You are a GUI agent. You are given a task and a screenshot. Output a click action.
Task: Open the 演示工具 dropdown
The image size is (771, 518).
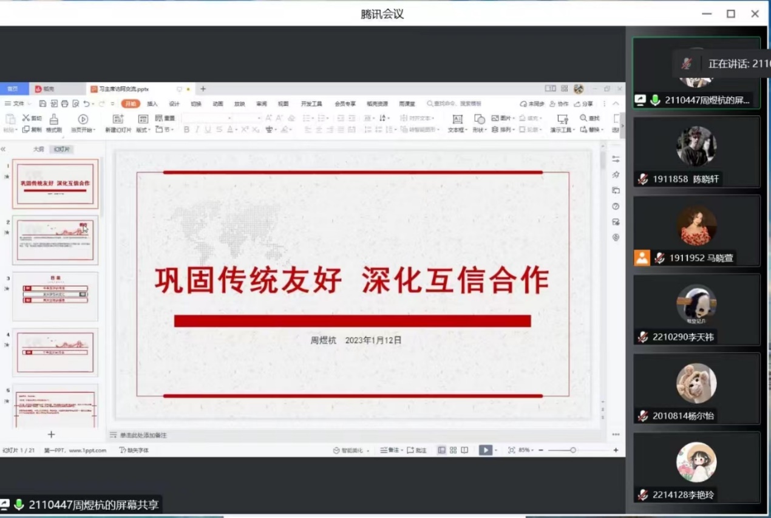pos(562,130)
